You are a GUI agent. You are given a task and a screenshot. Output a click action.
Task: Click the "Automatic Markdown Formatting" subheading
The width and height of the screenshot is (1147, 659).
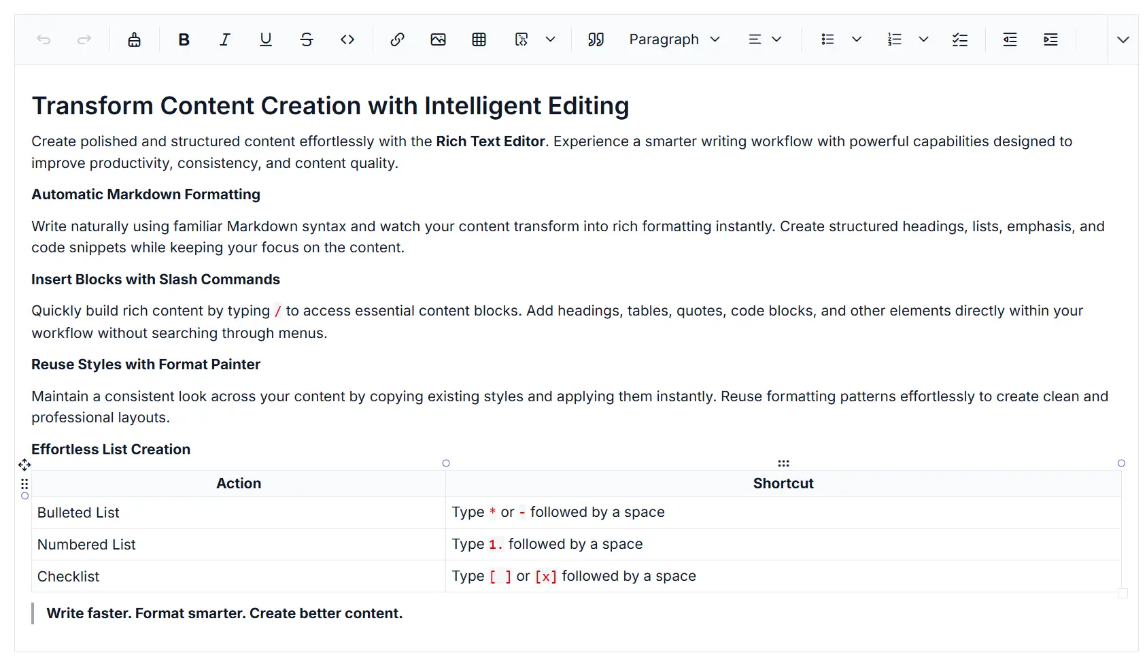click(x=145, y=195)
